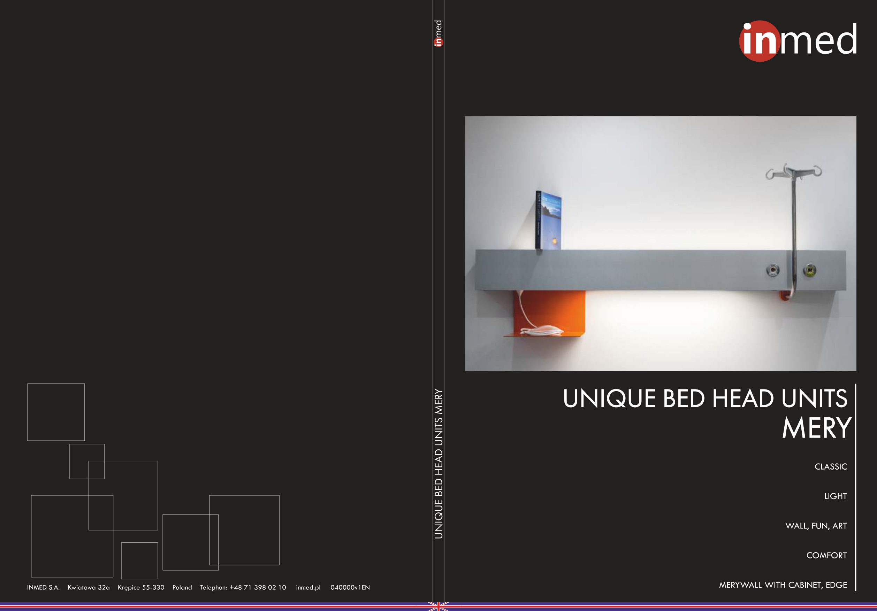877x611 pixels.
Task: Select the 'LIGHT' entry
Action: tap(836, 496)
